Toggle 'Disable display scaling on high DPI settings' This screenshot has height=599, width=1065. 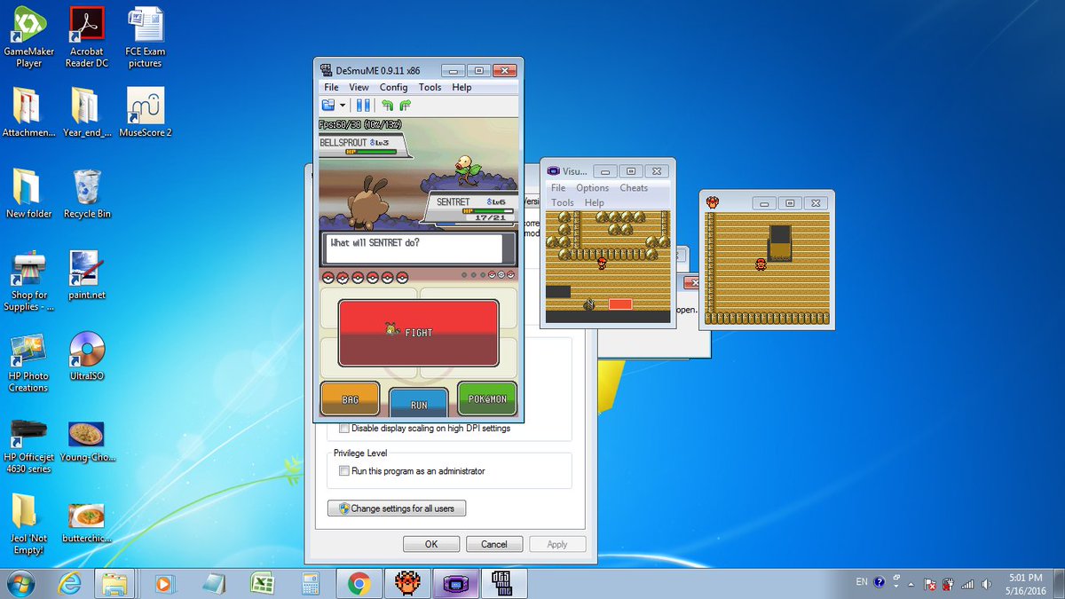tap(344, 428)
